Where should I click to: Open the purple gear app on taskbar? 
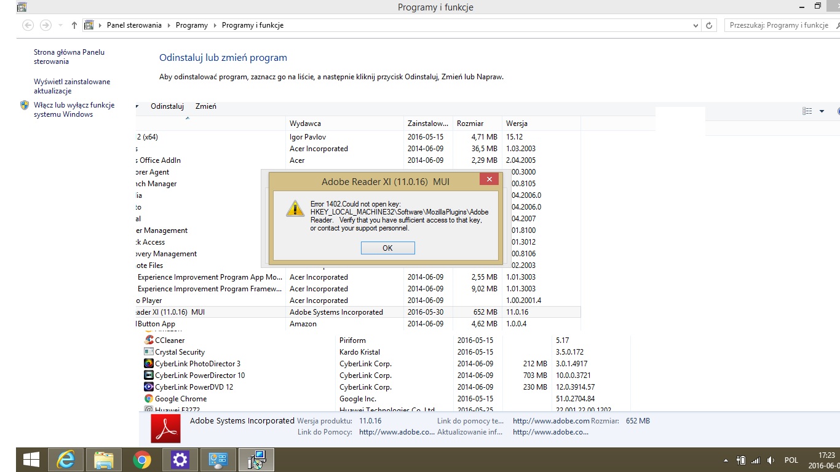coord(180,459)
